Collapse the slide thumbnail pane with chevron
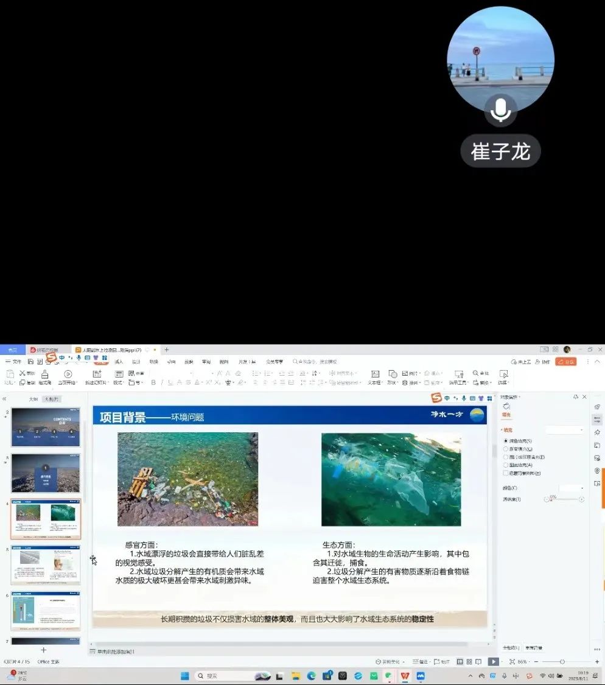605x685 pixels. (x=4, y=399)
